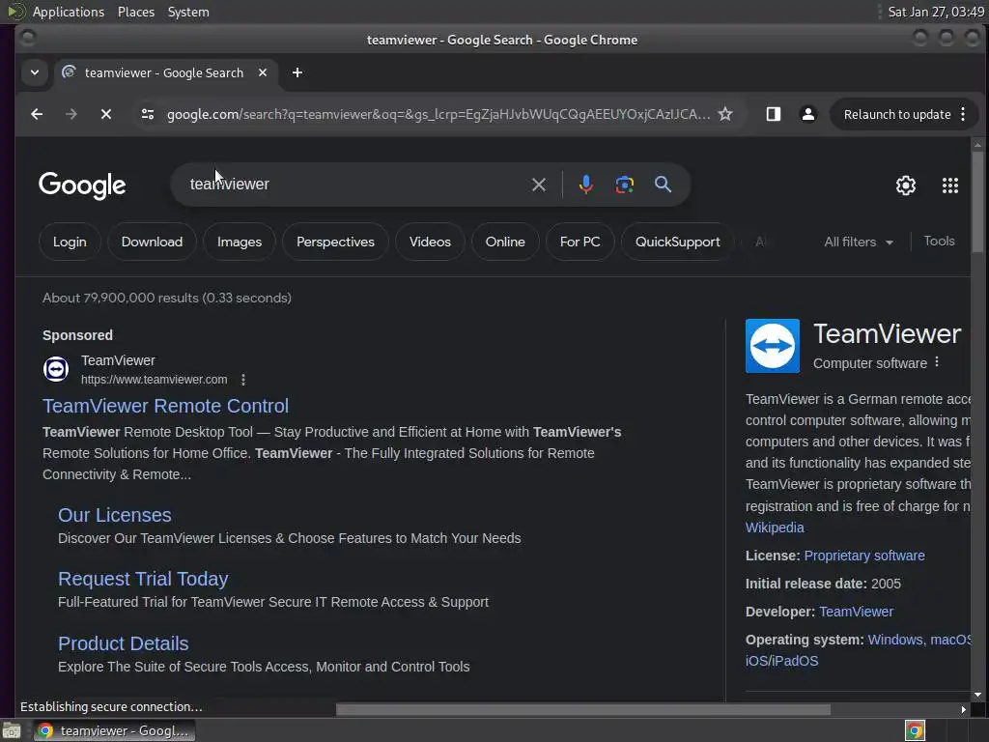Click the horizontal scrollbar thumb
989x742 pixels.
(x=582, y=710)
